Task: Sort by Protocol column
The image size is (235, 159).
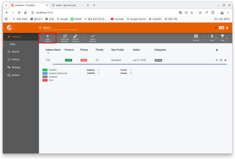Action: point(69,50)
